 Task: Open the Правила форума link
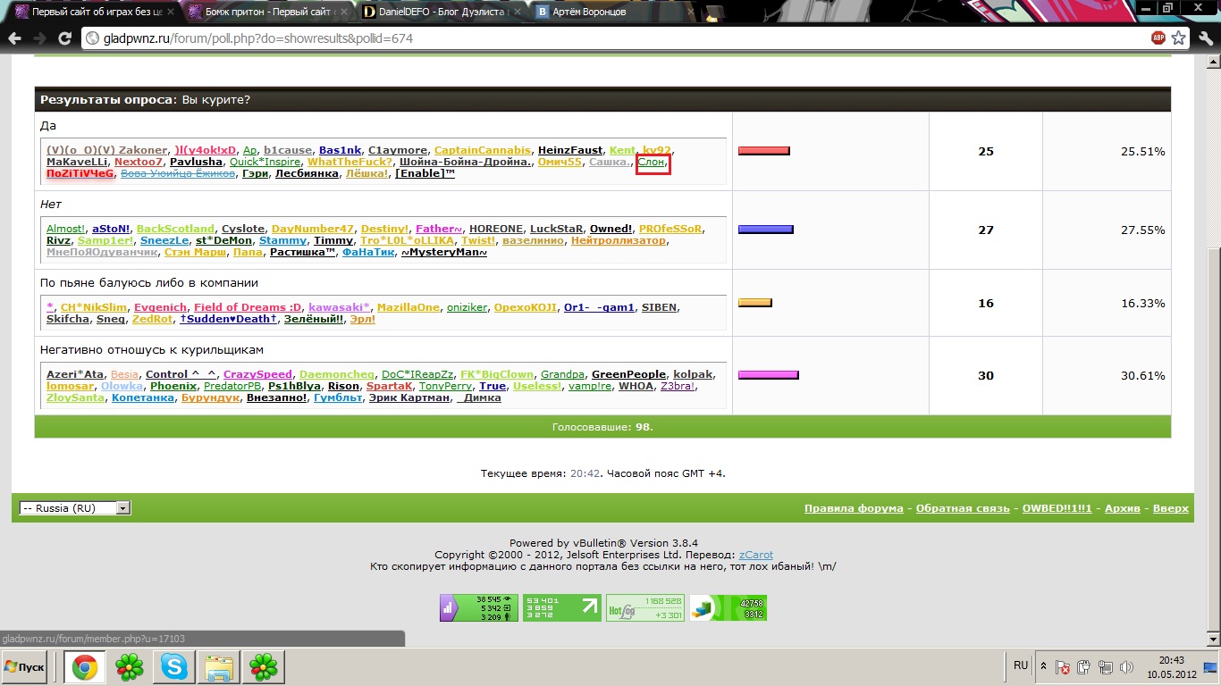coord(854,508)
